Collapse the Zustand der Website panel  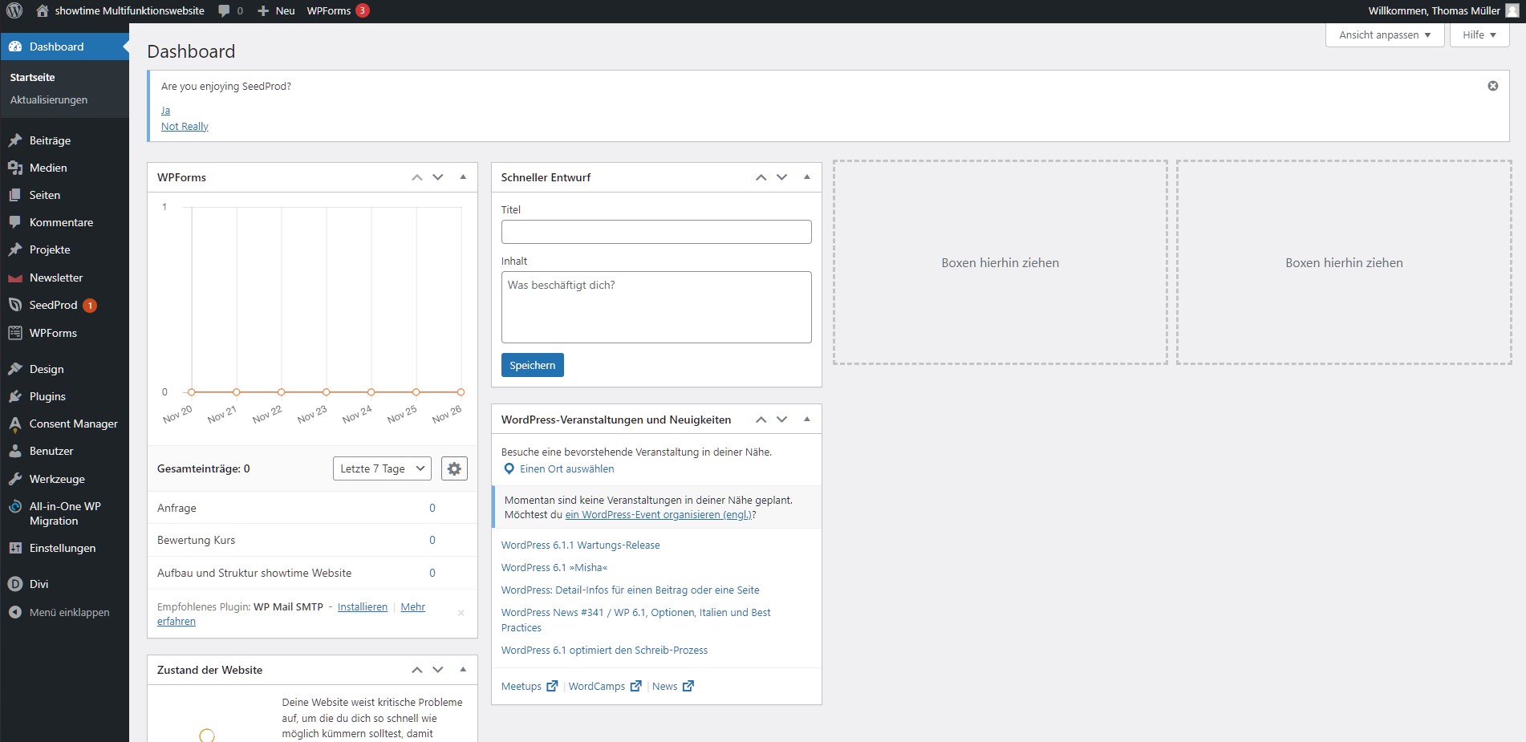click(463, 670)
